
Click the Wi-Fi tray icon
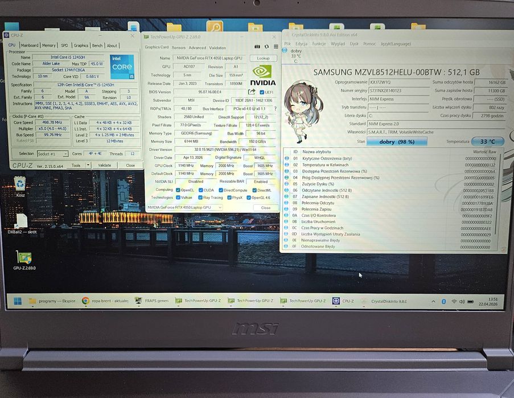click(454, 301)
